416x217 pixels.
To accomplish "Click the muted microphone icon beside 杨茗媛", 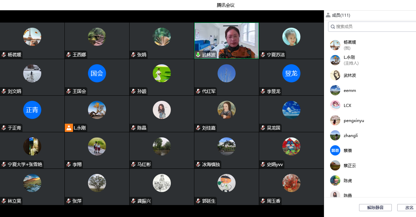I will point(4,55).
